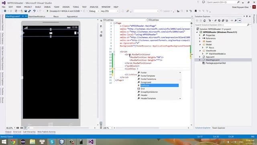Switch to the Team Explorer tab
The height and width of the screenshot is (145, 257).
point(218,128)
